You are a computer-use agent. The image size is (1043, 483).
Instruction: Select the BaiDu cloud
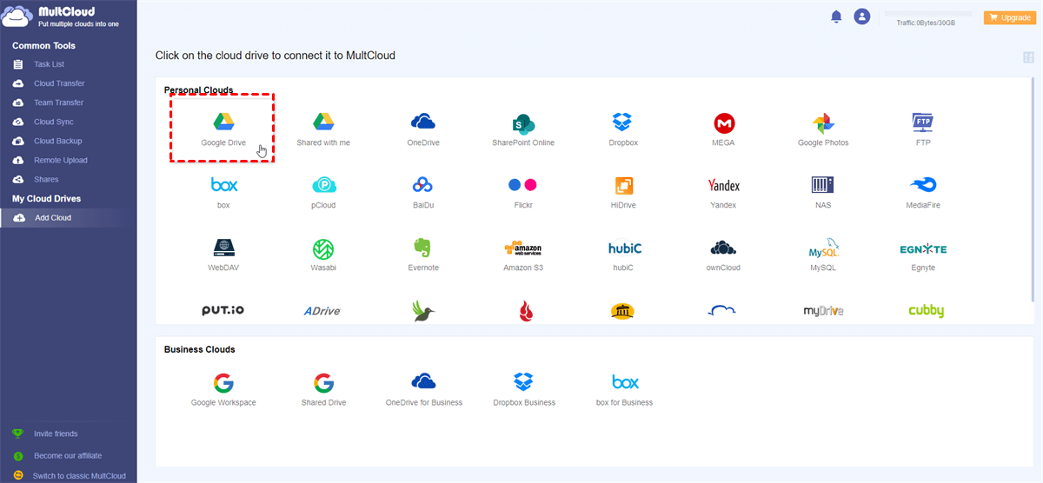click(423, 192)
